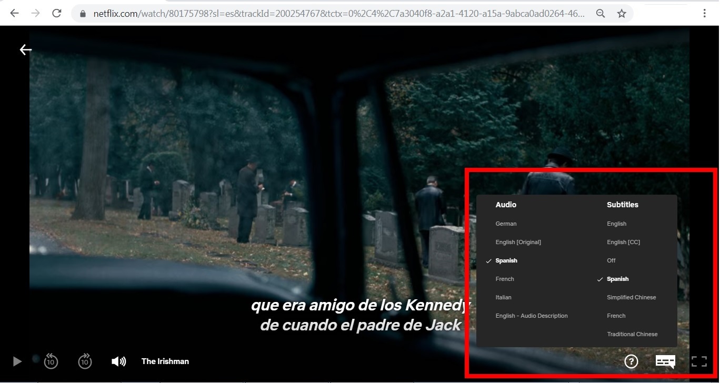Choose English - Audio Description audio
720x383 pixels.
pos(532,316)
